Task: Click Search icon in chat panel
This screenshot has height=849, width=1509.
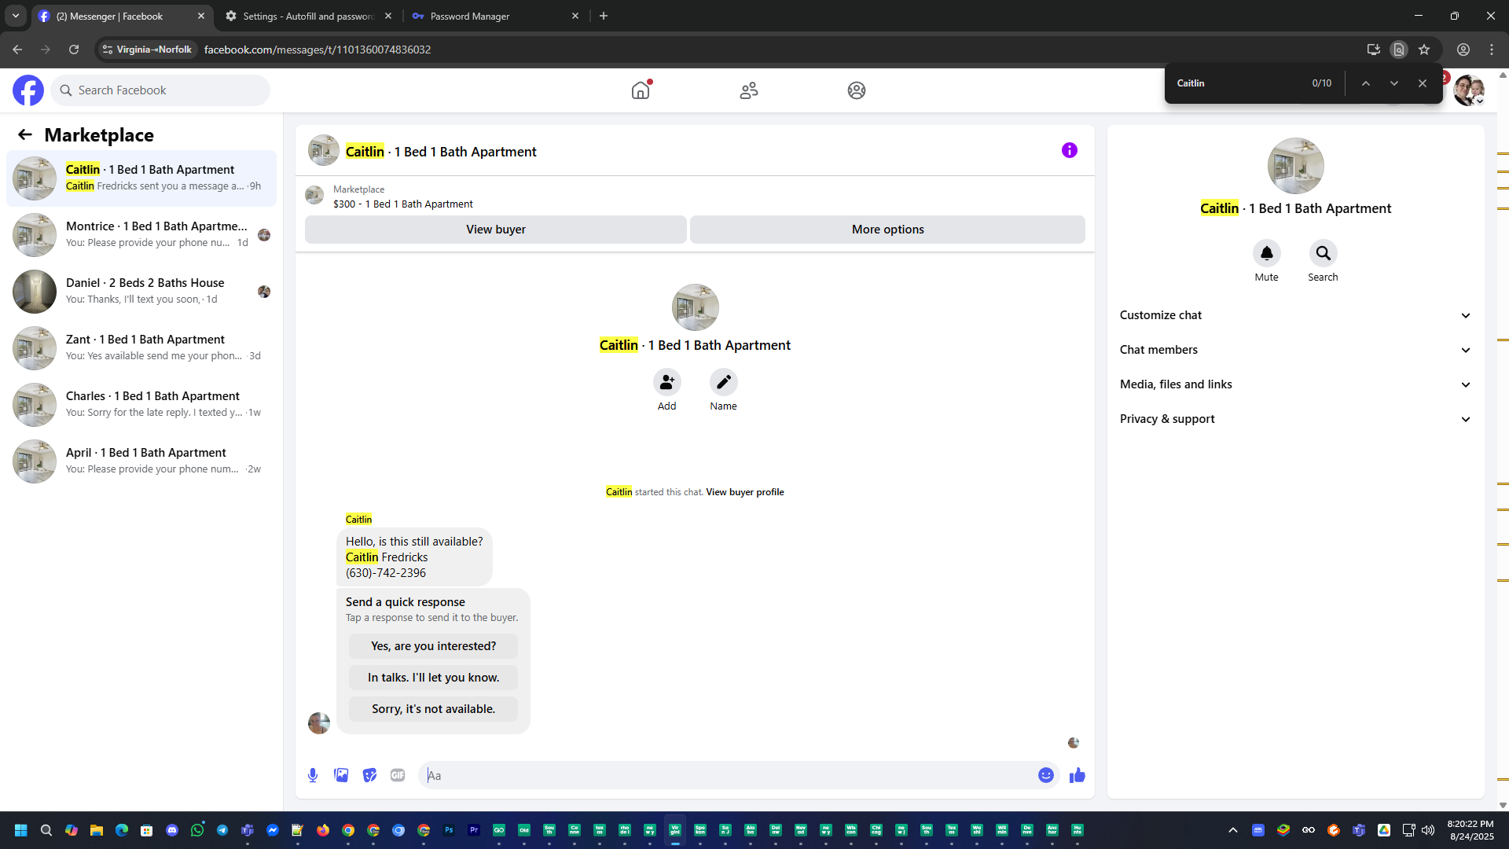Action: pos(1323,253)
